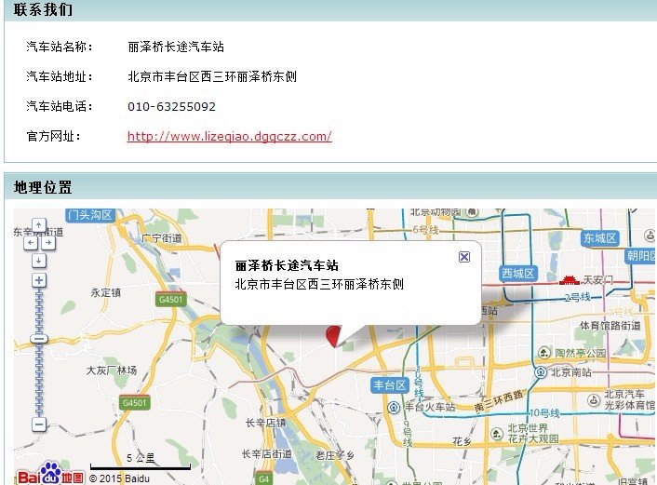Close the 丽泽桥长途汽车站 info popup
The image size is (657, 485).
click(464, 257)
